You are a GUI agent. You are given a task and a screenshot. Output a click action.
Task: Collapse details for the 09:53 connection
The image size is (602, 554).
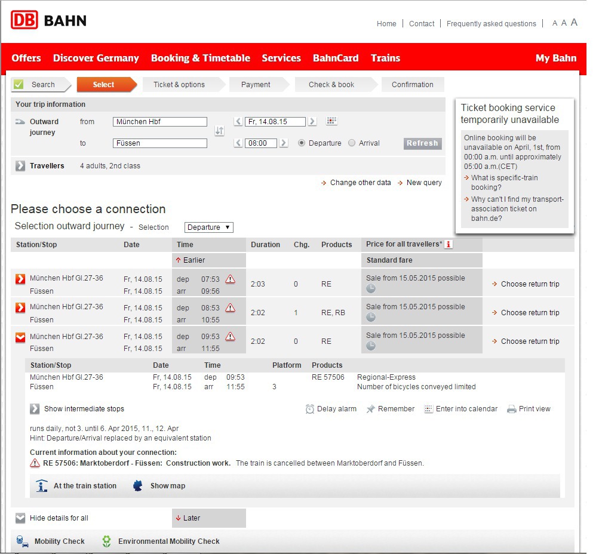pyautogui.click(x=20, y=338)
